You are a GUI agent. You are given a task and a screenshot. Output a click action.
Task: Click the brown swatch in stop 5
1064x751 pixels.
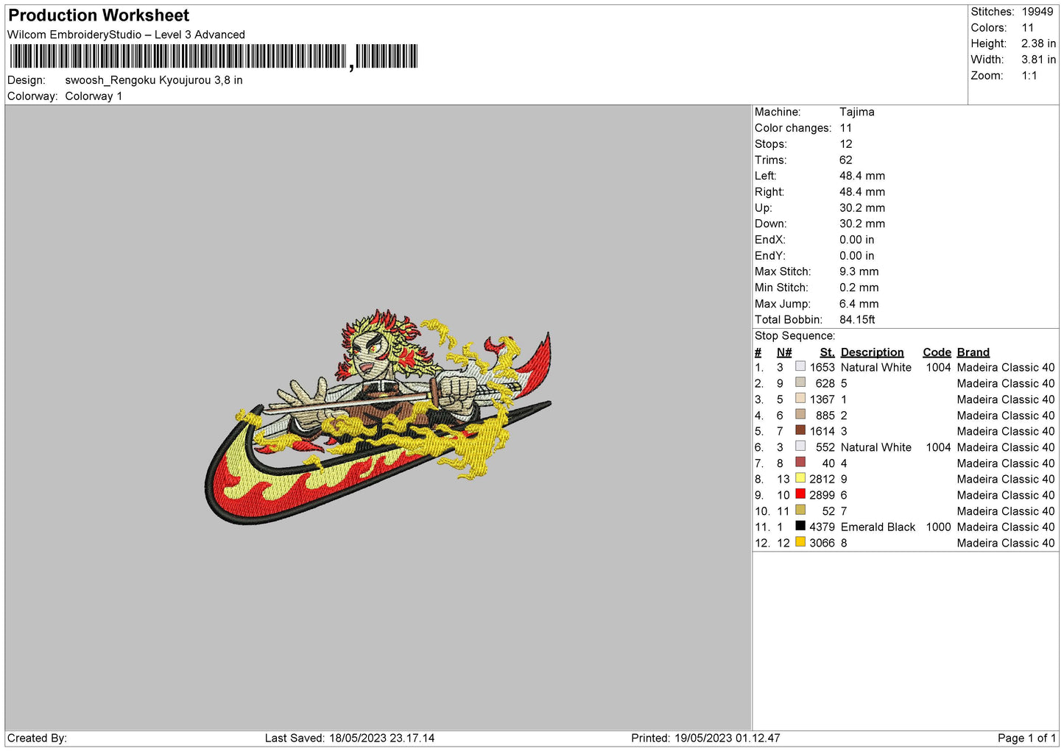(x=800, y=430)
